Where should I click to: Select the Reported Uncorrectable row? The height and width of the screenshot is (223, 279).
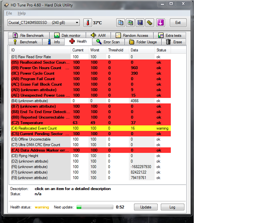pos(91,117)
